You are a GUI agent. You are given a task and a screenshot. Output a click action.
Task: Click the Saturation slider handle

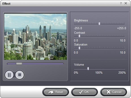point(79,48)
